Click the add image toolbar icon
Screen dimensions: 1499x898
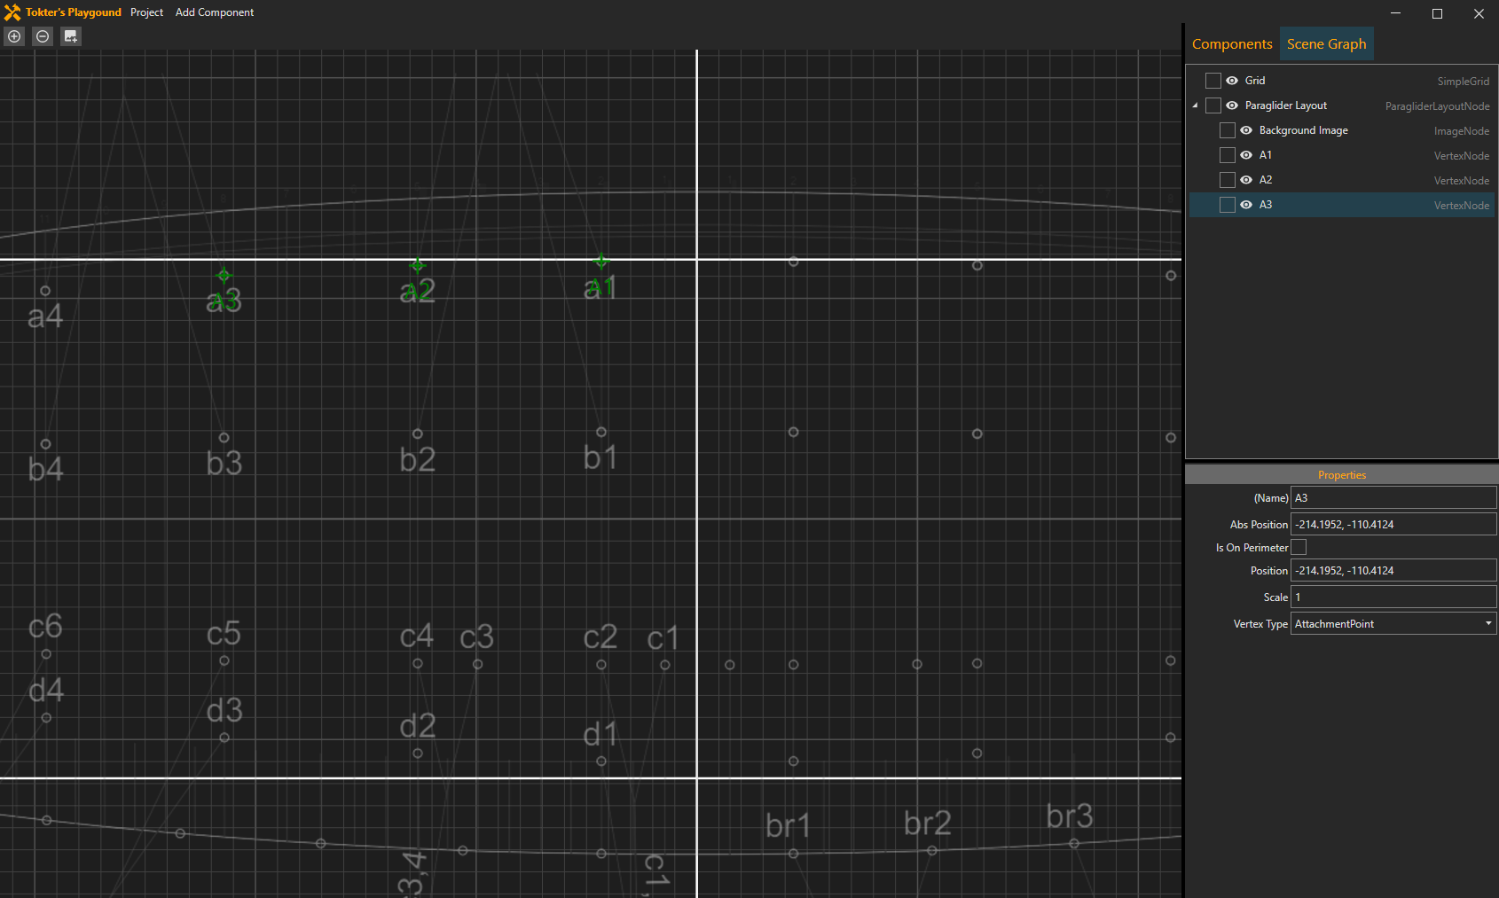tap(71, 36)
